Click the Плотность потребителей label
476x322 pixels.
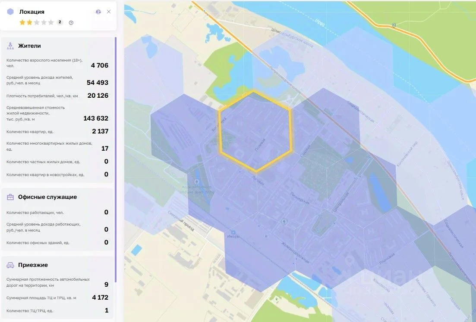[42, 96]
